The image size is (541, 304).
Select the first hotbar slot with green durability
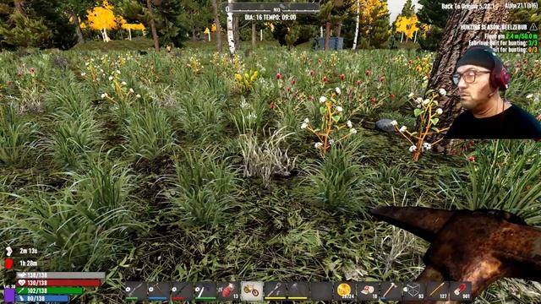point(135,290)
